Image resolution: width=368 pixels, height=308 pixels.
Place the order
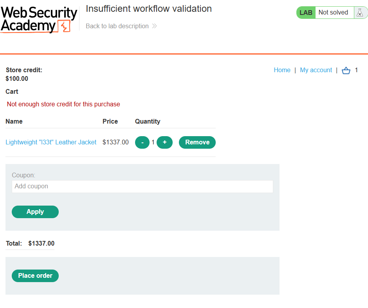pyautogui.click(x=35, y=276)
